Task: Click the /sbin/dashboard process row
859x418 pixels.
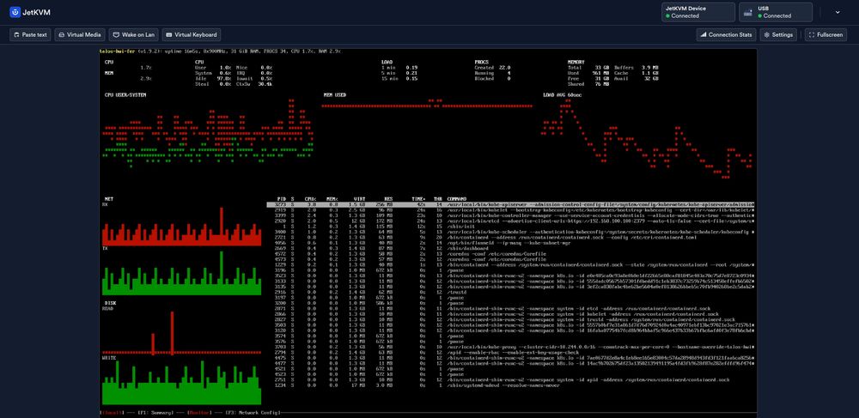Action: click(x=510, y=248)
